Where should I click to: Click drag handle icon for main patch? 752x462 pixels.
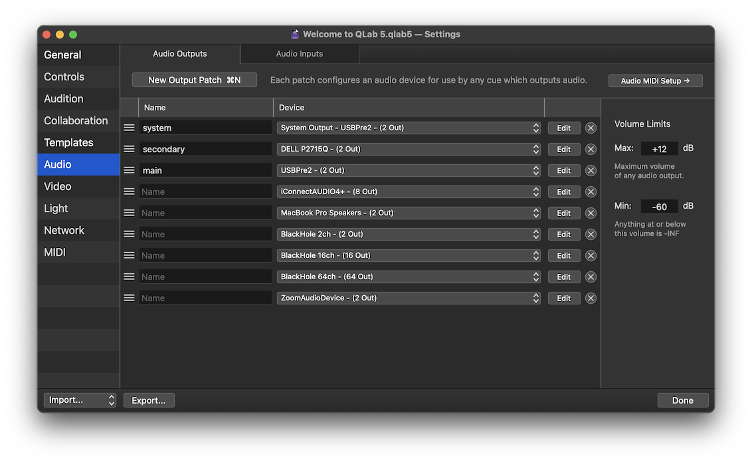coord(129,170)
